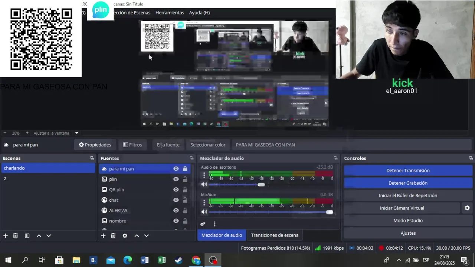Screen dimensions: 475x267
Task: Hide the ALERTAS source
Action: [x=176, y=210]
